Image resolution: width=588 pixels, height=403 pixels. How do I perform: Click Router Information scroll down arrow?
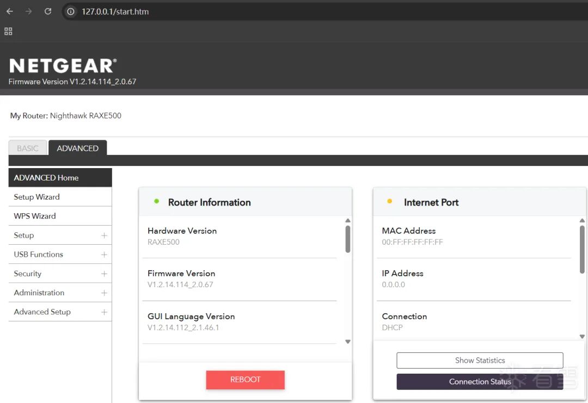click(347, 342)
